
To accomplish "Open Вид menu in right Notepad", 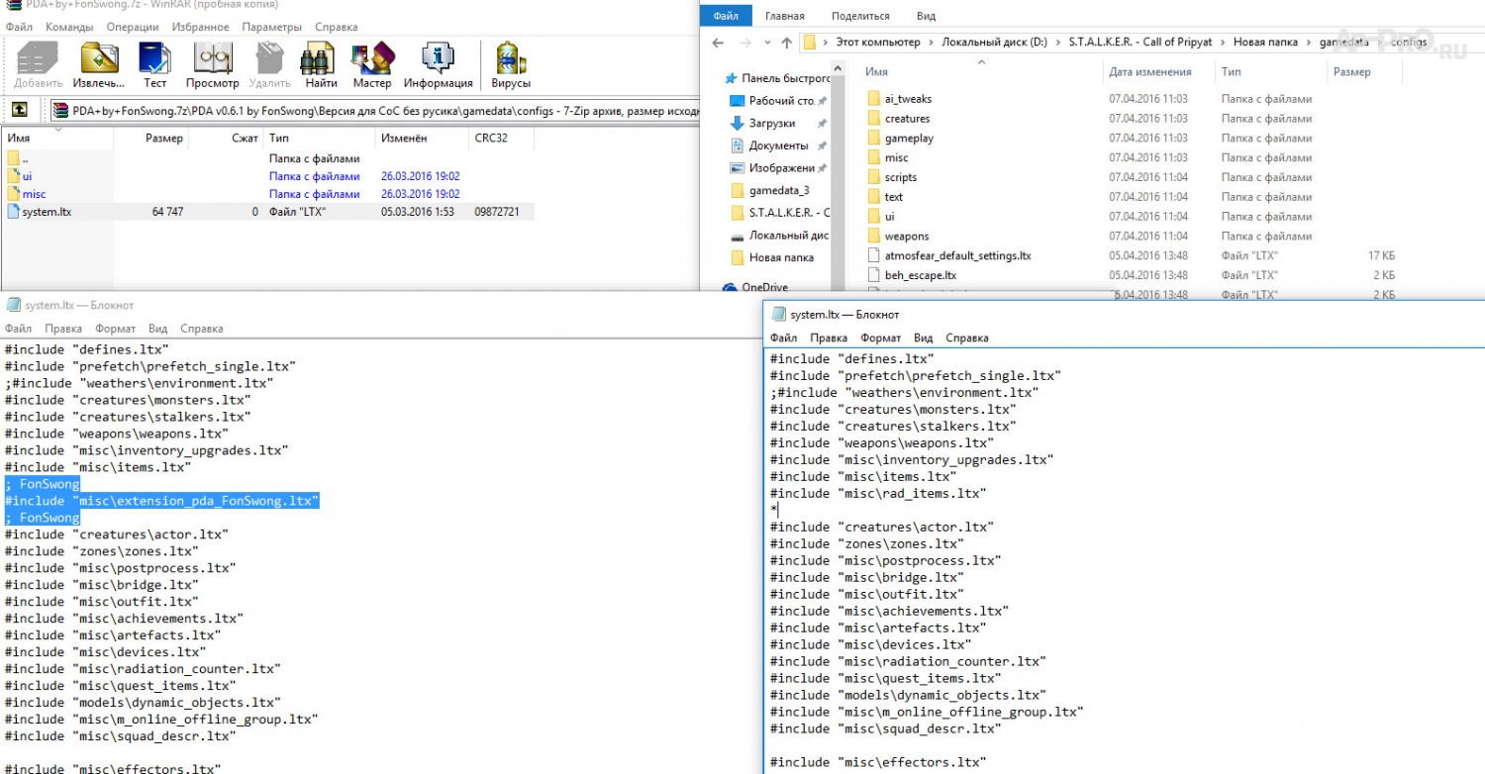I will (x=923, y=339).
